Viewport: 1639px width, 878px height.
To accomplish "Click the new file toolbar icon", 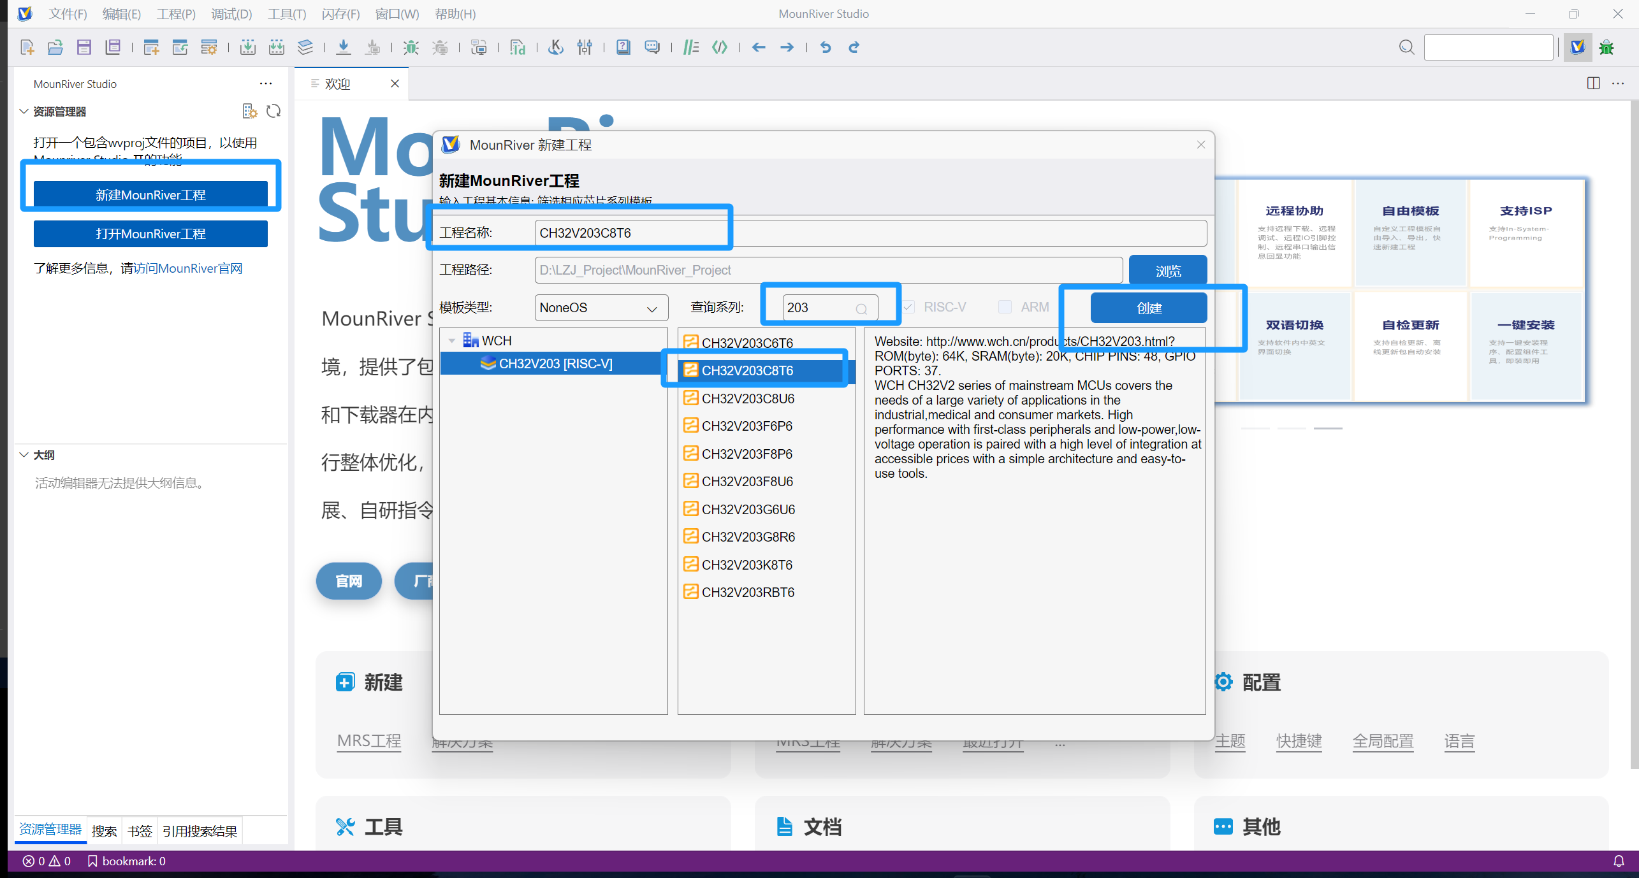I will point(27,47).
